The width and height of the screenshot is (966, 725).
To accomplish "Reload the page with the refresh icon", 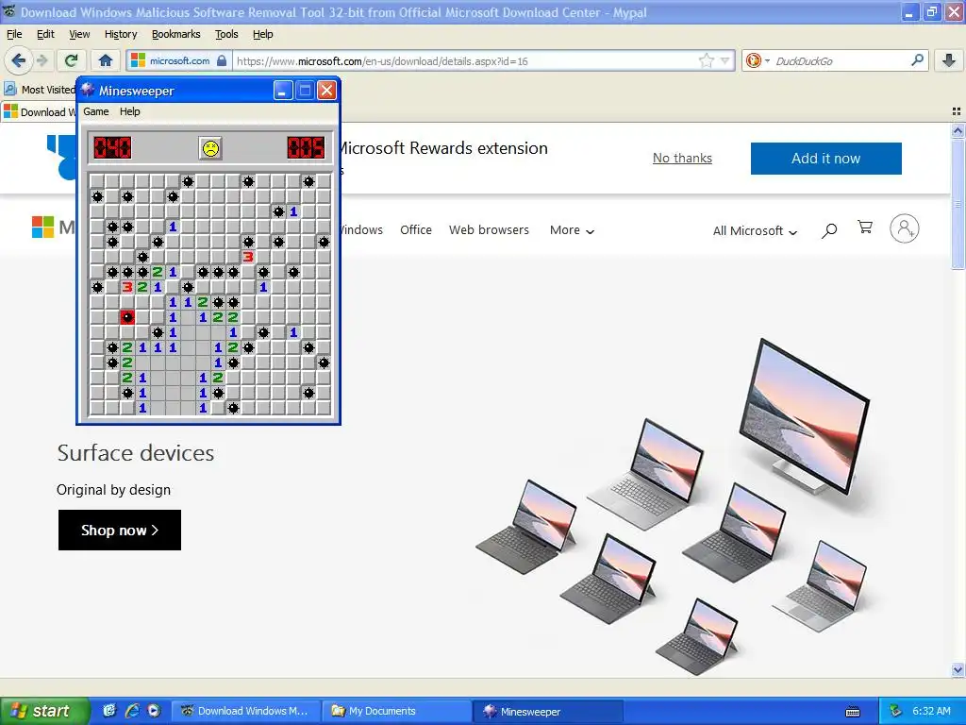I will tap(71, 60).
